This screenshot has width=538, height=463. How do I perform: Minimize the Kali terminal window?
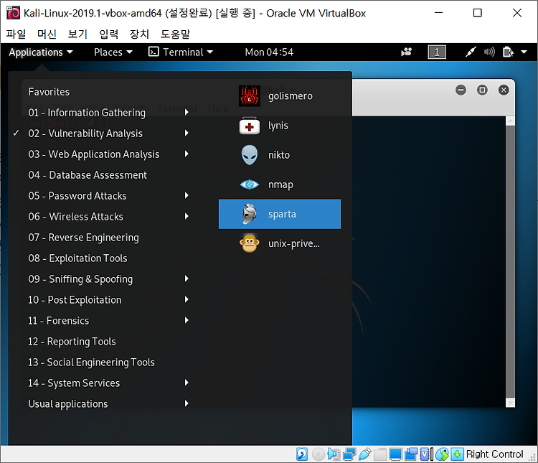click(461, 90)
